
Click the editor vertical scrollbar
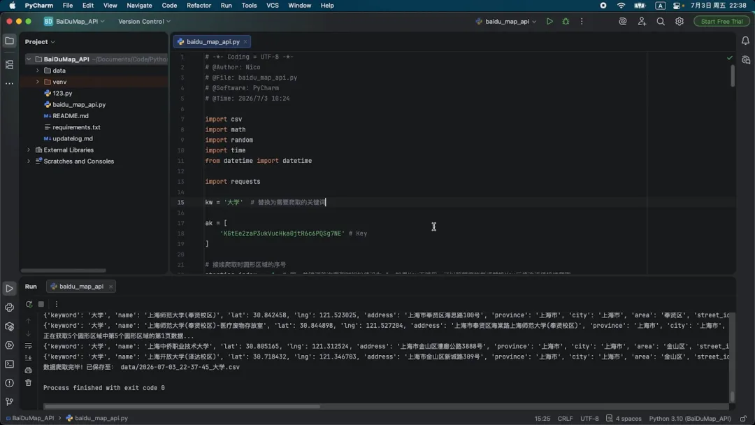(733, 75)
